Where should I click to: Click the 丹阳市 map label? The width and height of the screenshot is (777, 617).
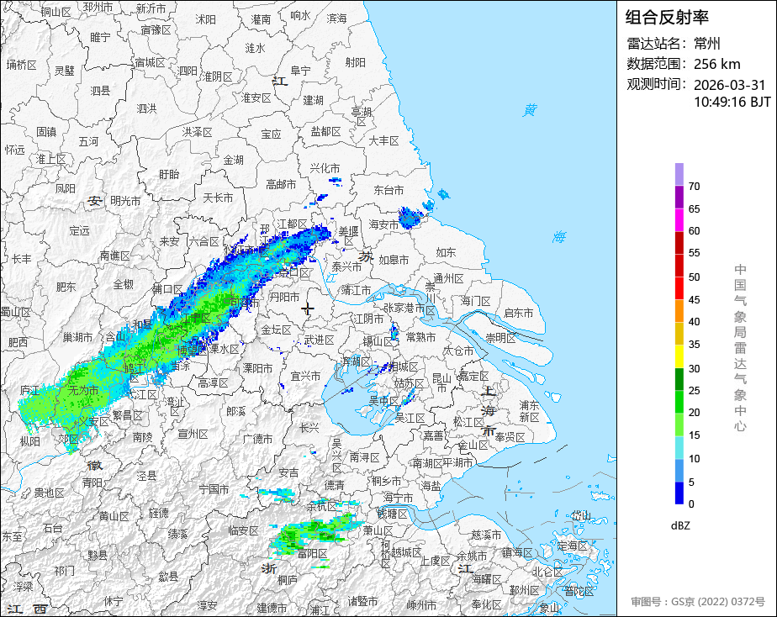click(284, 297)
